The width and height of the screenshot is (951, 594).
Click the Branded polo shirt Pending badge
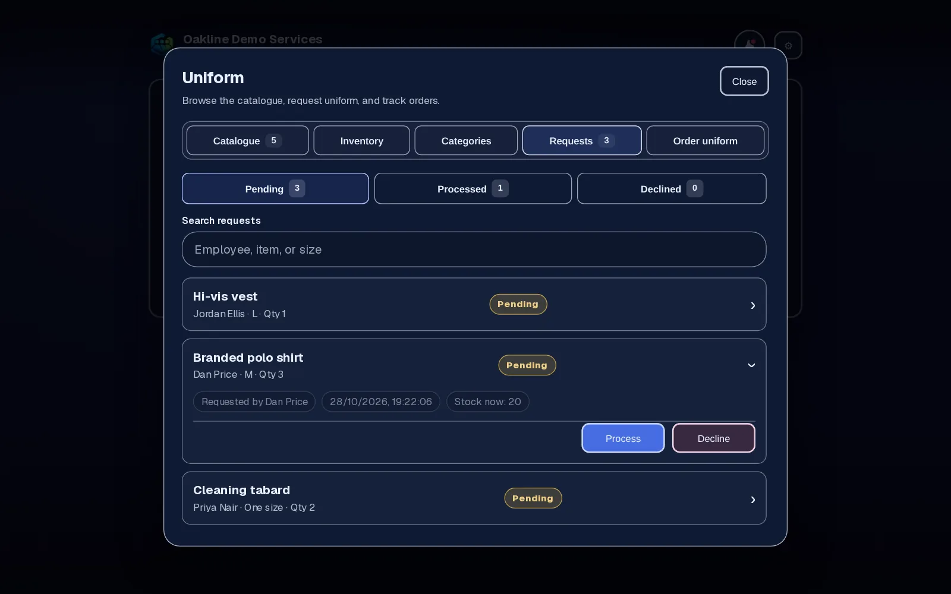click(x=527, y=365)
